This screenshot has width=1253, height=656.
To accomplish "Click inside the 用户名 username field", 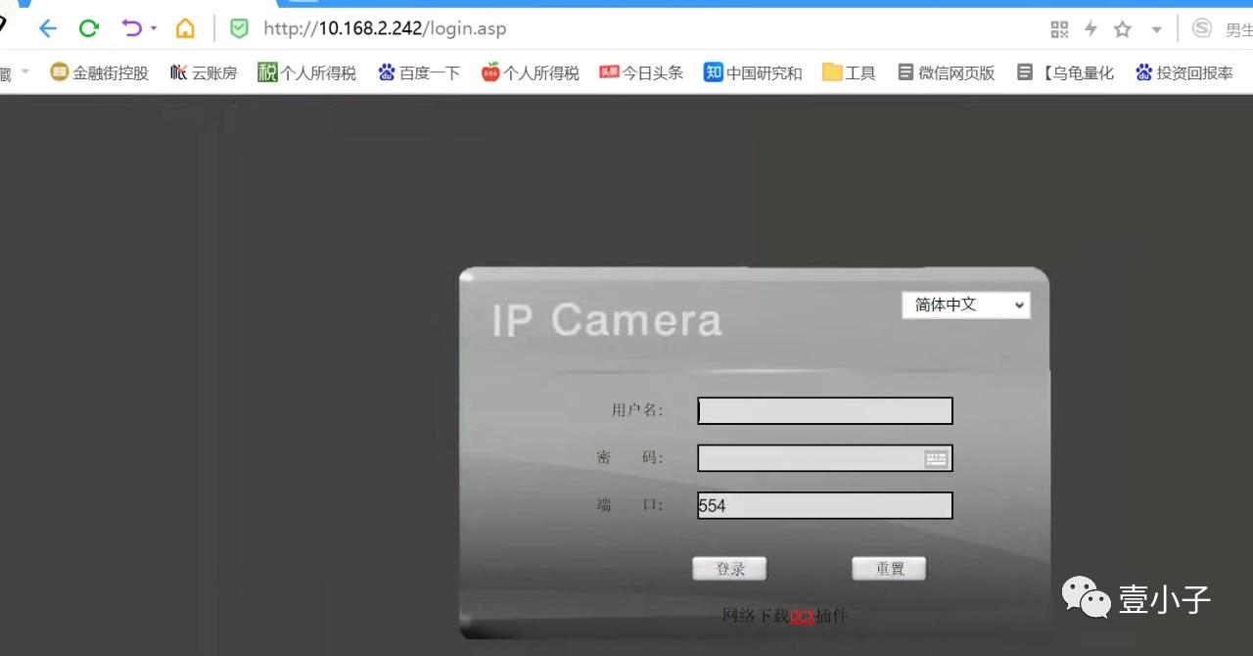I will click(x=824, y=410).
